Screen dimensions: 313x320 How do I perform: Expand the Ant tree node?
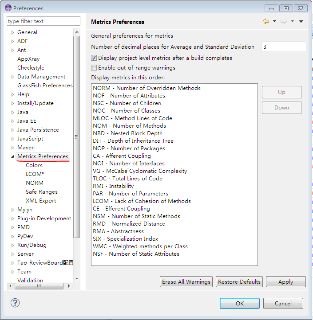13,50
